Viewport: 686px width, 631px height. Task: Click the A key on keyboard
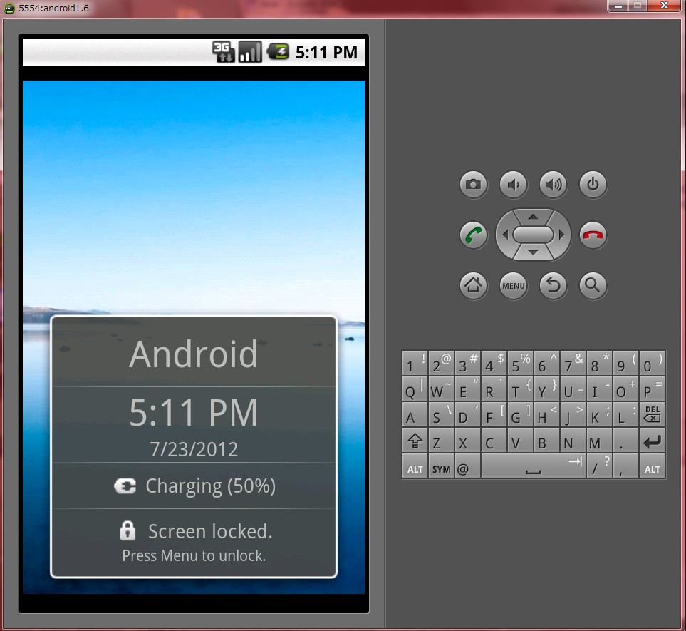(x=415, y=415)
